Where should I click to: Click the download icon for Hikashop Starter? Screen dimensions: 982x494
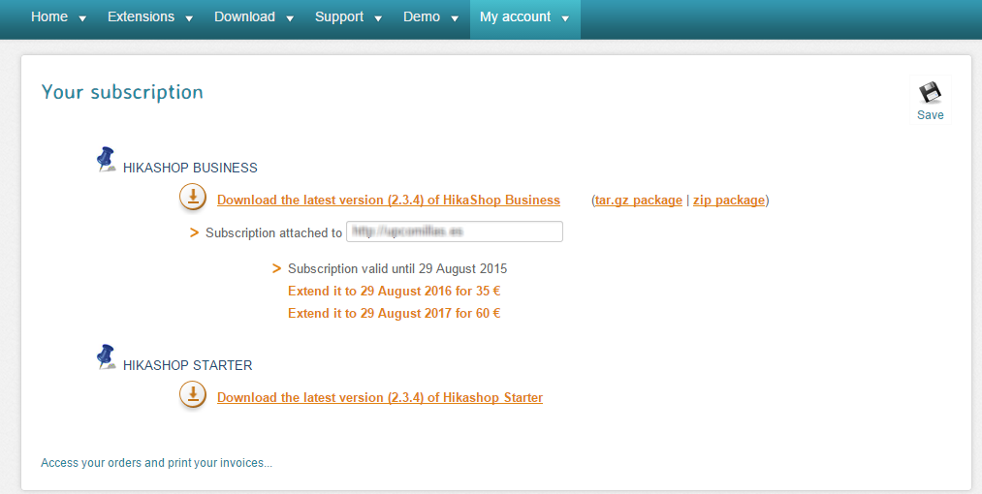(x=193, y=394)
